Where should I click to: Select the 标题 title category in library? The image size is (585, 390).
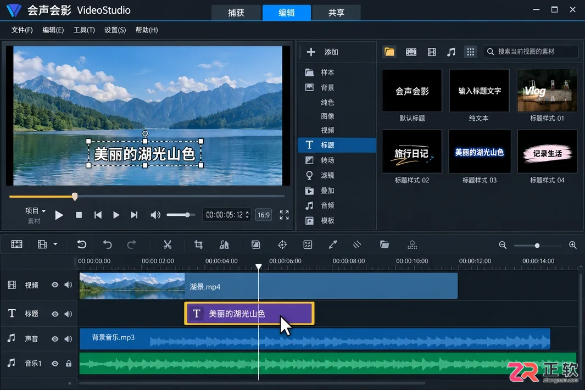point(337,145)
